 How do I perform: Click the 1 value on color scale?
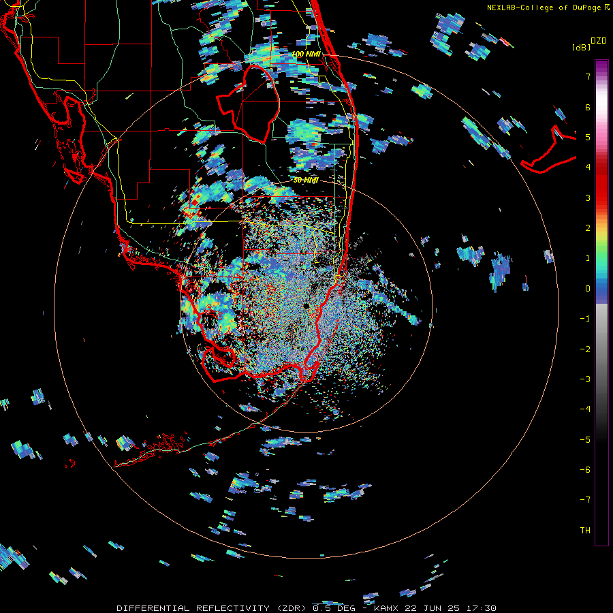(588, 258)
